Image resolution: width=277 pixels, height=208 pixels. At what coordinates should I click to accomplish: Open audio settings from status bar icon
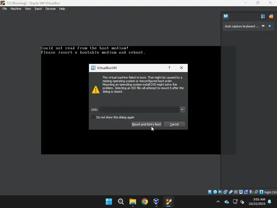pos(220,192)
